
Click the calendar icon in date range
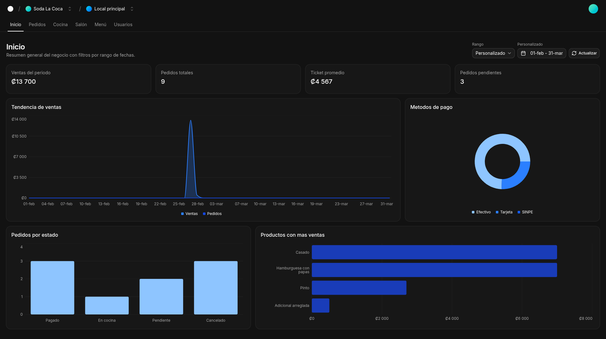[523, 53]
